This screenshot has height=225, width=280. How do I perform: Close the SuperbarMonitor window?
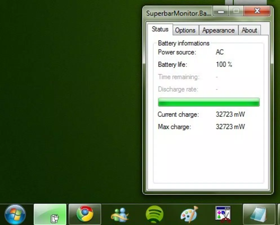click(257, 11)
